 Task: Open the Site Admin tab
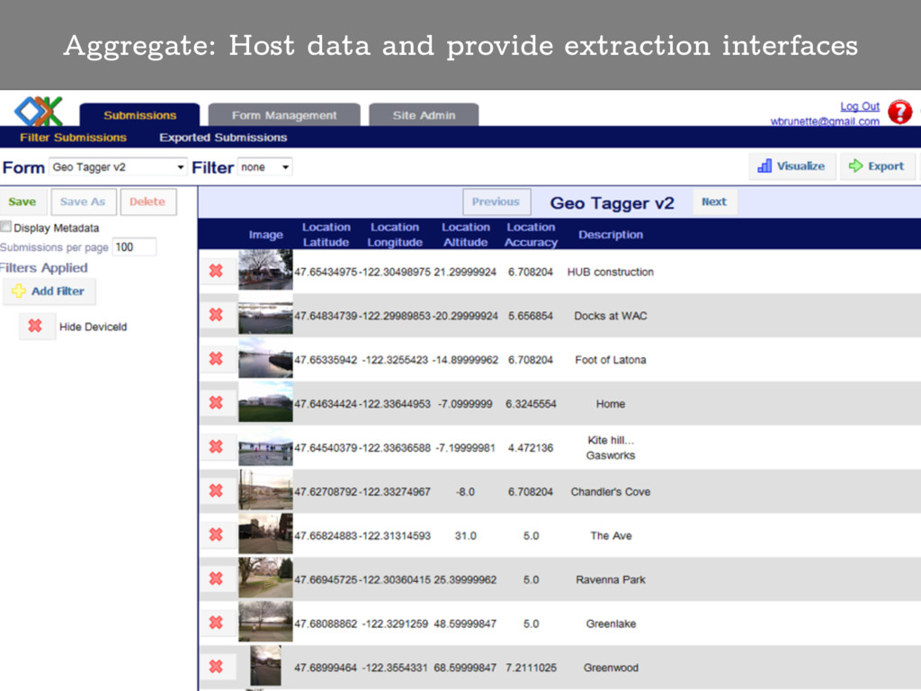pyautogui.click(x=424, y=115)
